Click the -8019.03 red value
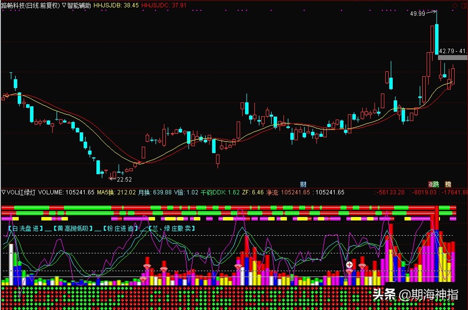 pyautogui.click(x=424, y=192)
